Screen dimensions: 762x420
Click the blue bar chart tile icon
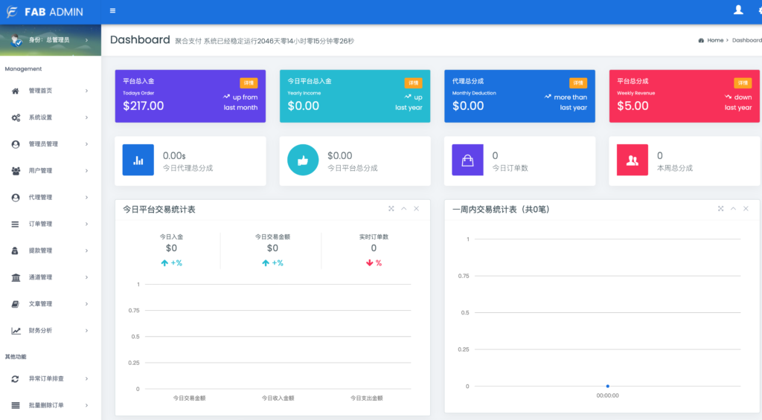pyautogui.click(x=138, y=160)
